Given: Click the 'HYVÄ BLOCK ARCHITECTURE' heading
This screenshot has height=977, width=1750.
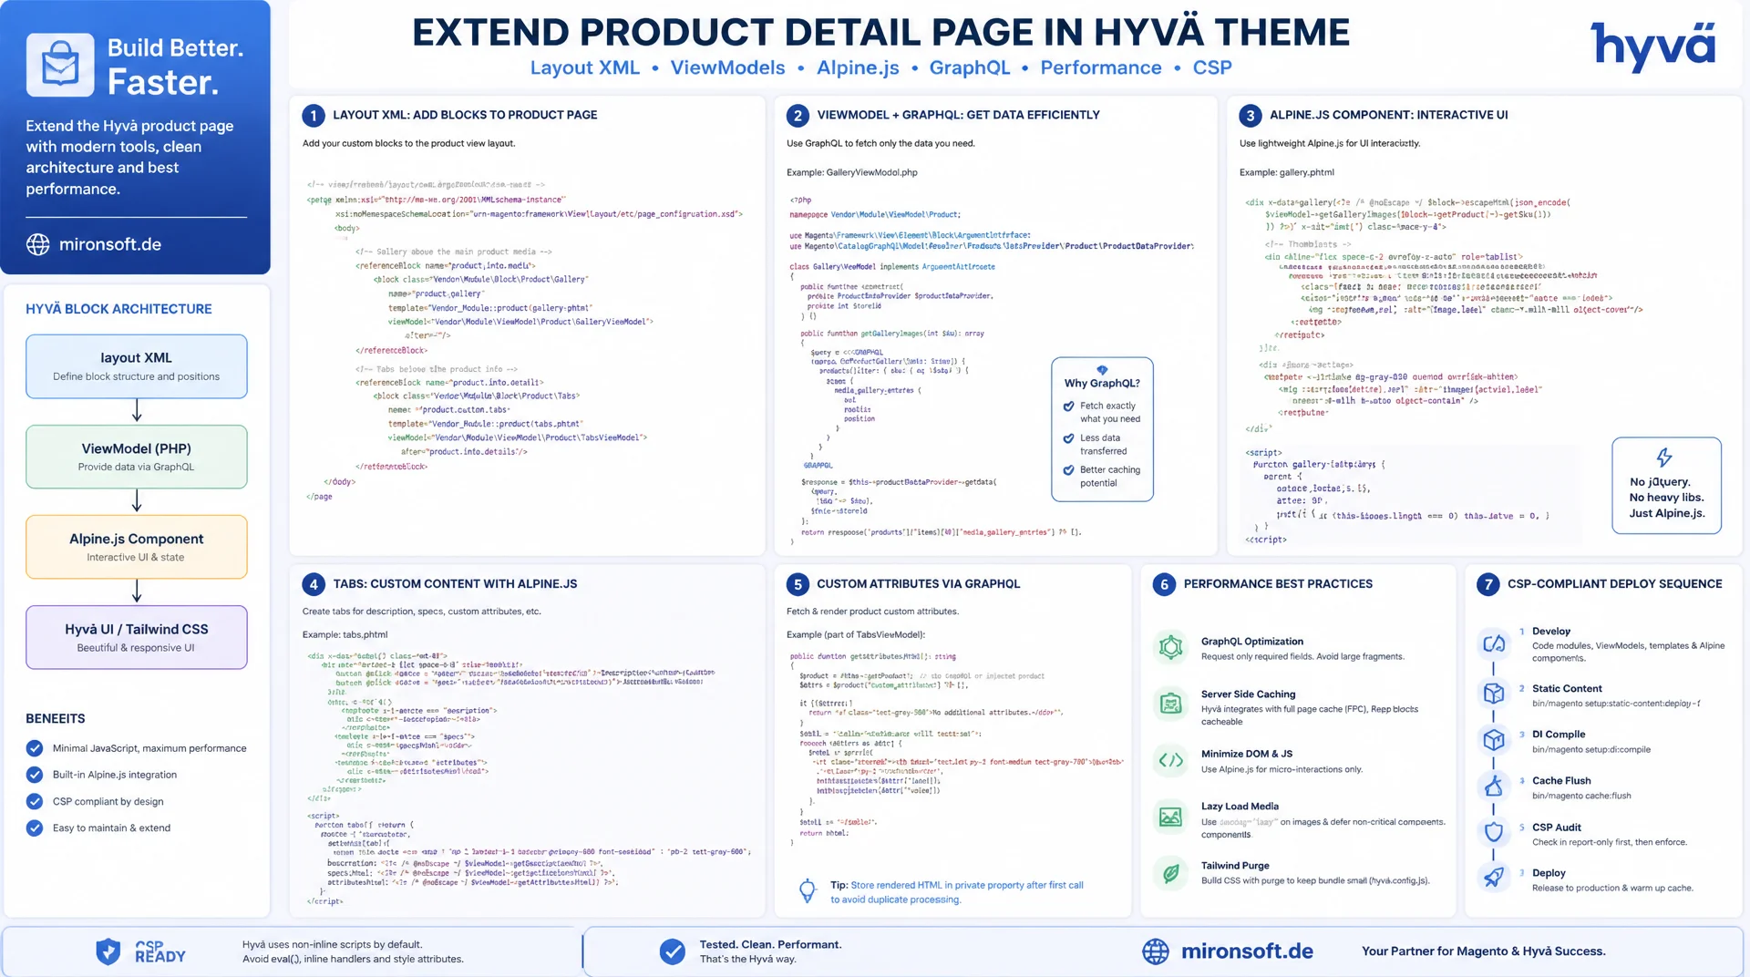Looking at the screenshot, I should click(118, 309).
